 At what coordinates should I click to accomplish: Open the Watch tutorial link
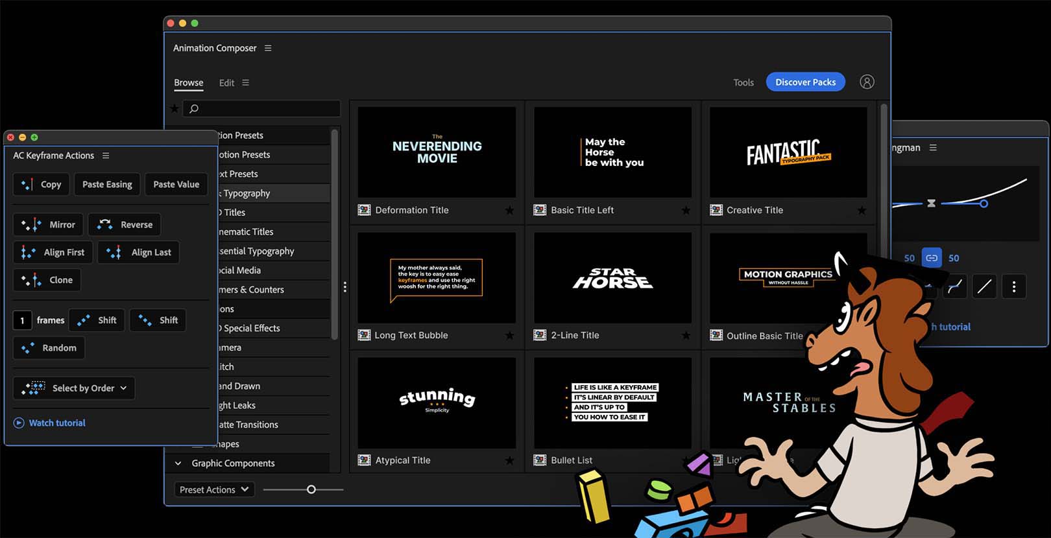[x=50, y=423]
